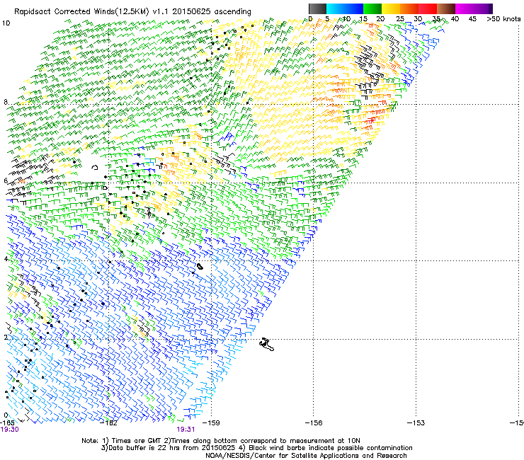Click the latitude label '8' on left axis
Image resolution: width=524 pixels, height=460 pixels.
tap(6, 102)
